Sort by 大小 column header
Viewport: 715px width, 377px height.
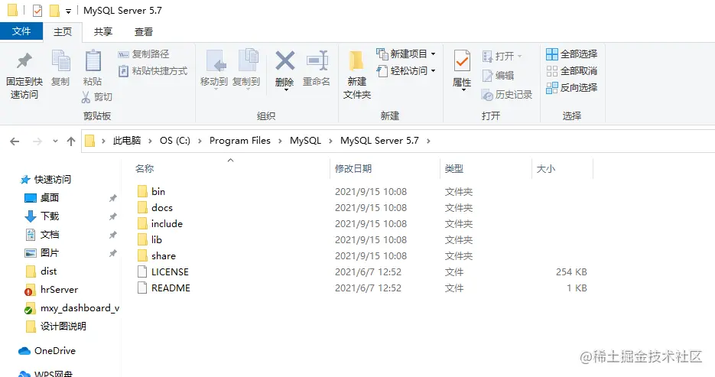546,169
